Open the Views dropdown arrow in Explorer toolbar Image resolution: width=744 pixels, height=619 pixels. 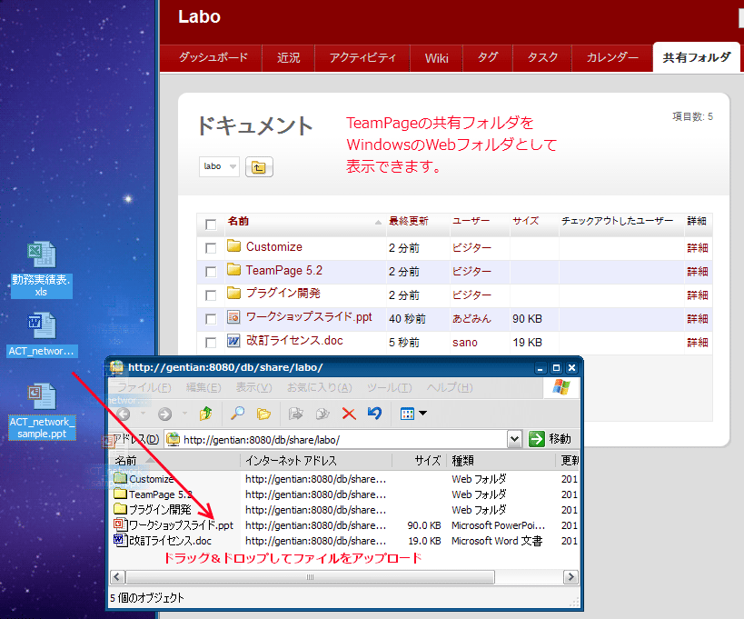(424, 413)
